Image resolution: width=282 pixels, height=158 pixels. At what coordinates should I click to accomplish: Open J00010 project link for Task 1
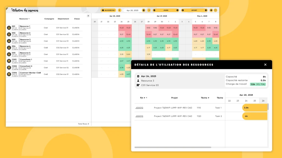point(139,108)
